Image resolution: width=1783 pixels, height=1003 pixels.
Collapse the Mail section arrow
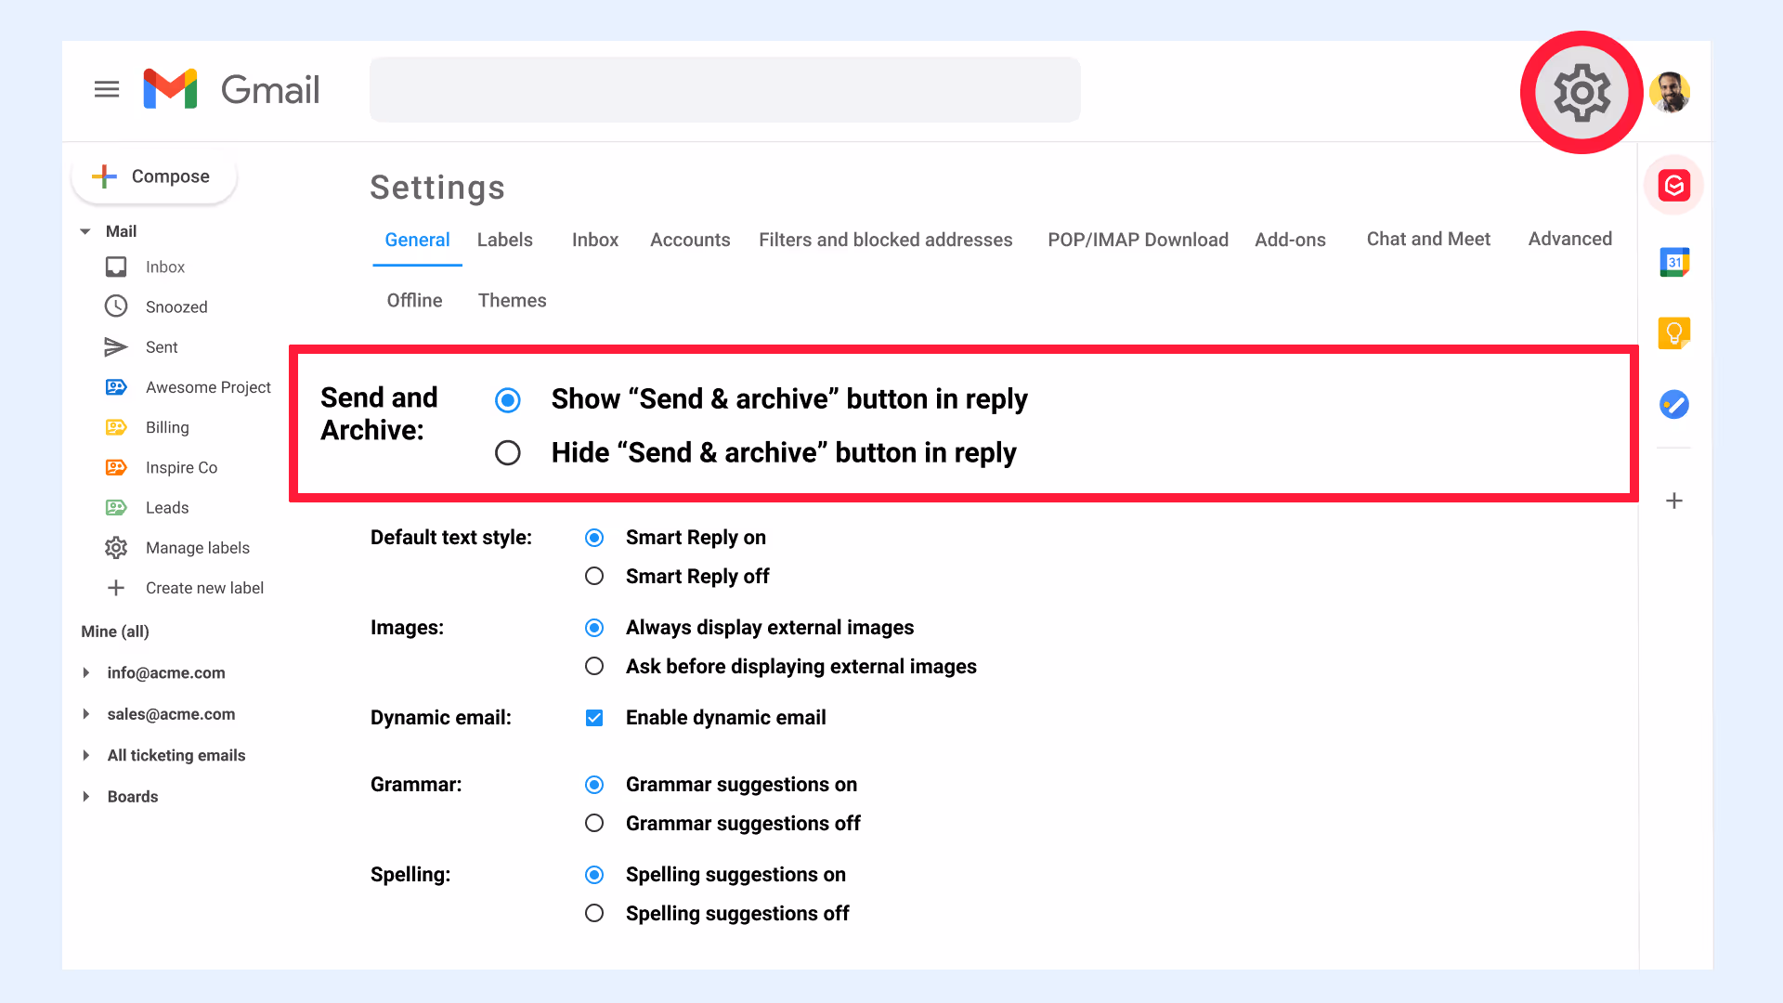(85, 231)
